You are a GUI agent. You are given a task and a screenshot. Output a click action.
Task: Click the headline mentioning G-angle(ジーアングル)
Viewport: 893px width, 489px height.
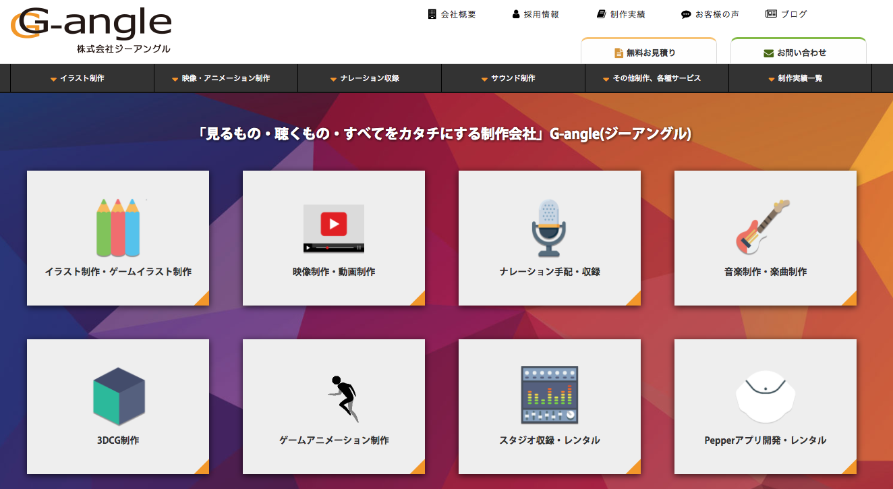click(x=445, y=134)
